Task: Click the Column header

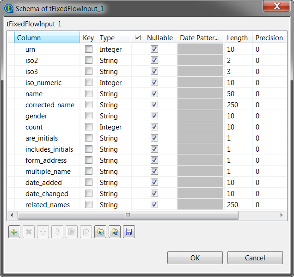Action: (x=47, y=38)
